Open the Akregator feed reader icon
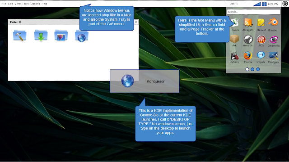This screenshot has height=162, width=289. [x=248, y=23]
